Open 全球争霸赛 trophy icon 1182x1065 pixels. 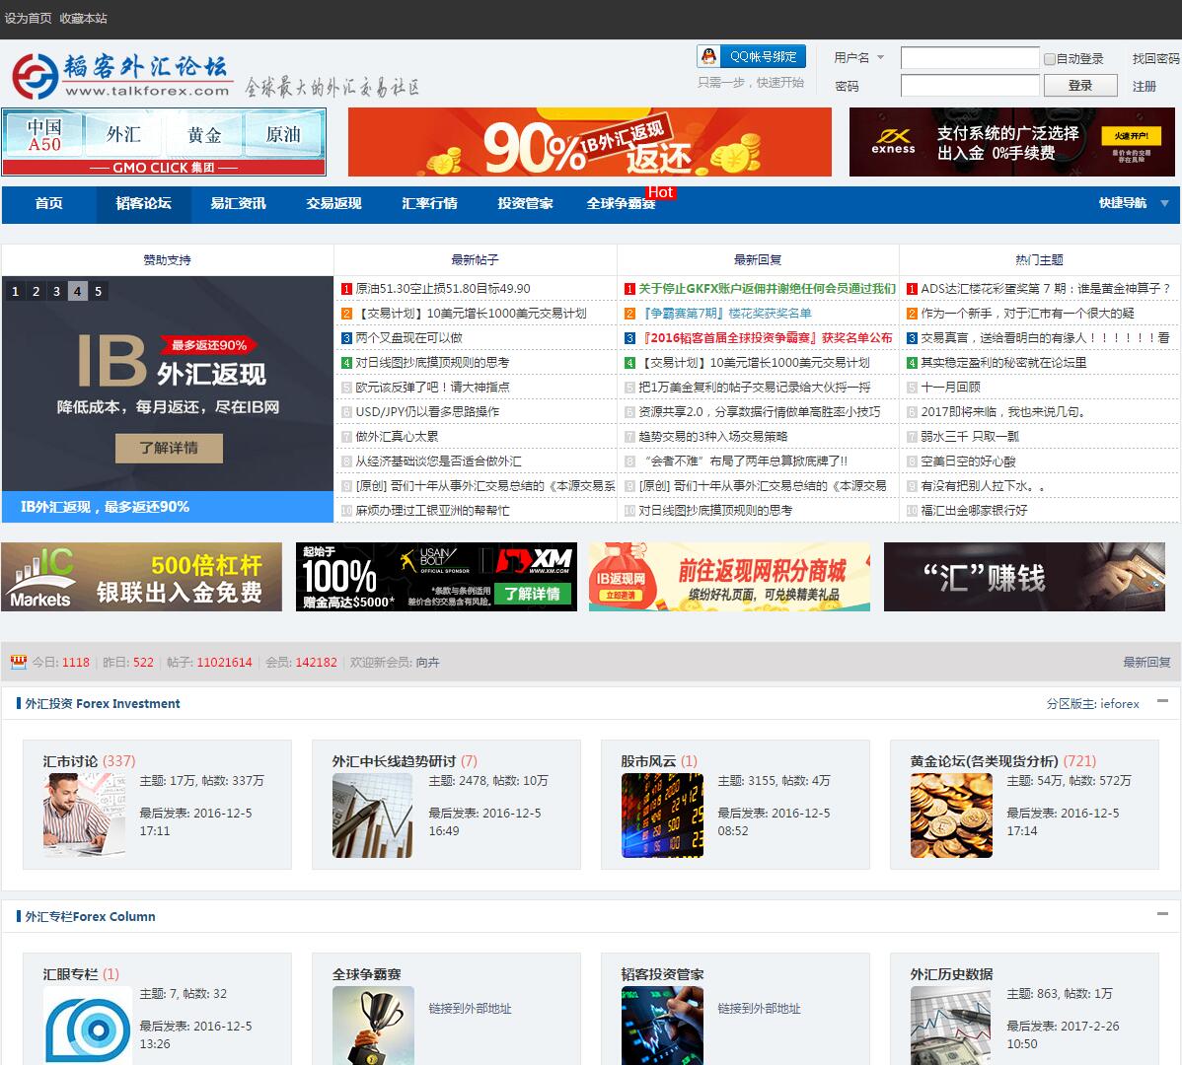[x=373, y=1026]
